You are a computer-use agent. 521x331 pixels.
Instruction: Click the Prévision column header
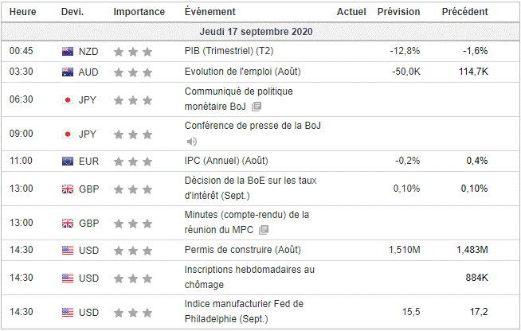pyautogui.click(x=398, y=12)
